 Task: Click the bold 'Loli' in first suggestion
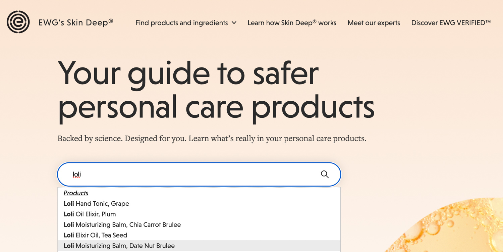point(69,204)
